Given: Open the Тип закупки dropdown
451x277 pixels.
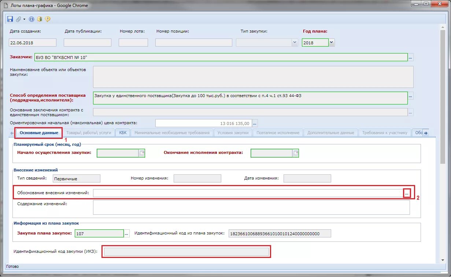Looking at the screenshot, I should [x=295, y=43].
